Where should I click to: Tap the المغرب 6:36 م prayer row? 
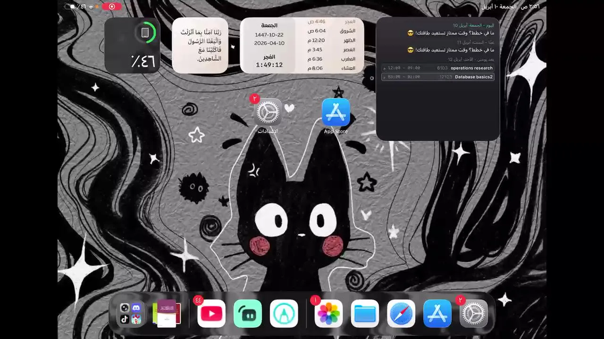pyautogui.click(x=331, y=59)
